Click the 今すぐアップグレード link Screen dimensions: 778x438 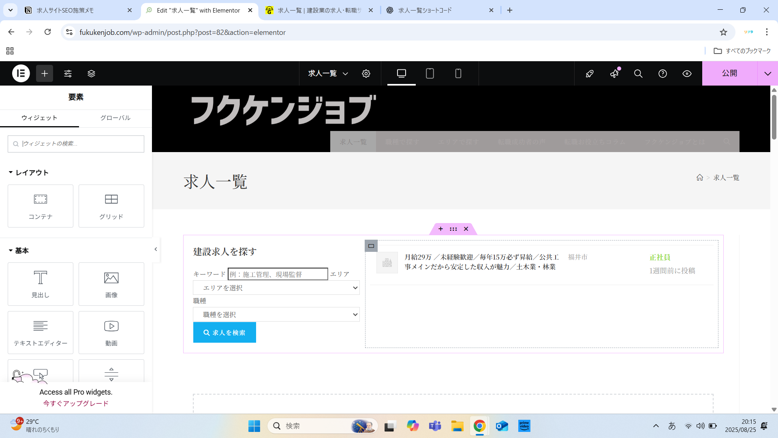pyautogui.click(x=76, y=404)
